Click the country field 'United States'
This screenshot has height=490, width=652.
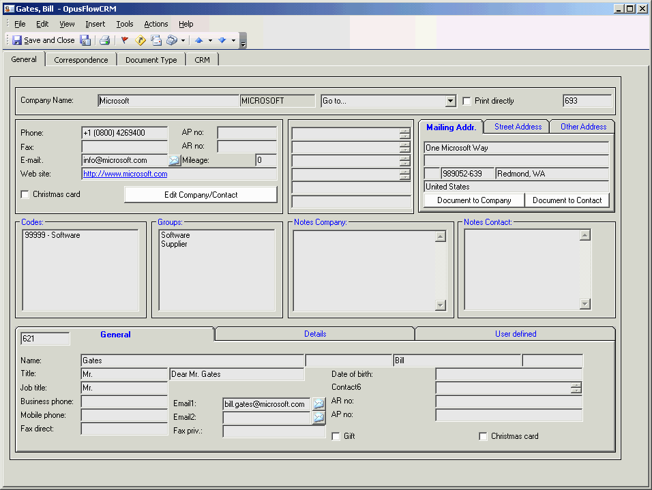(x=516, y=187)
